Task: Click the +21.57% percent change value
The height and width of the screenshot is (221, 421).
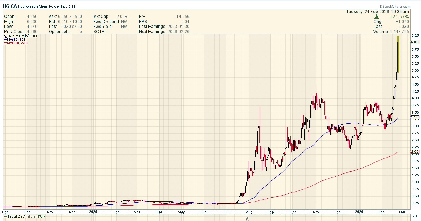Action: click(x=399, y=17)
